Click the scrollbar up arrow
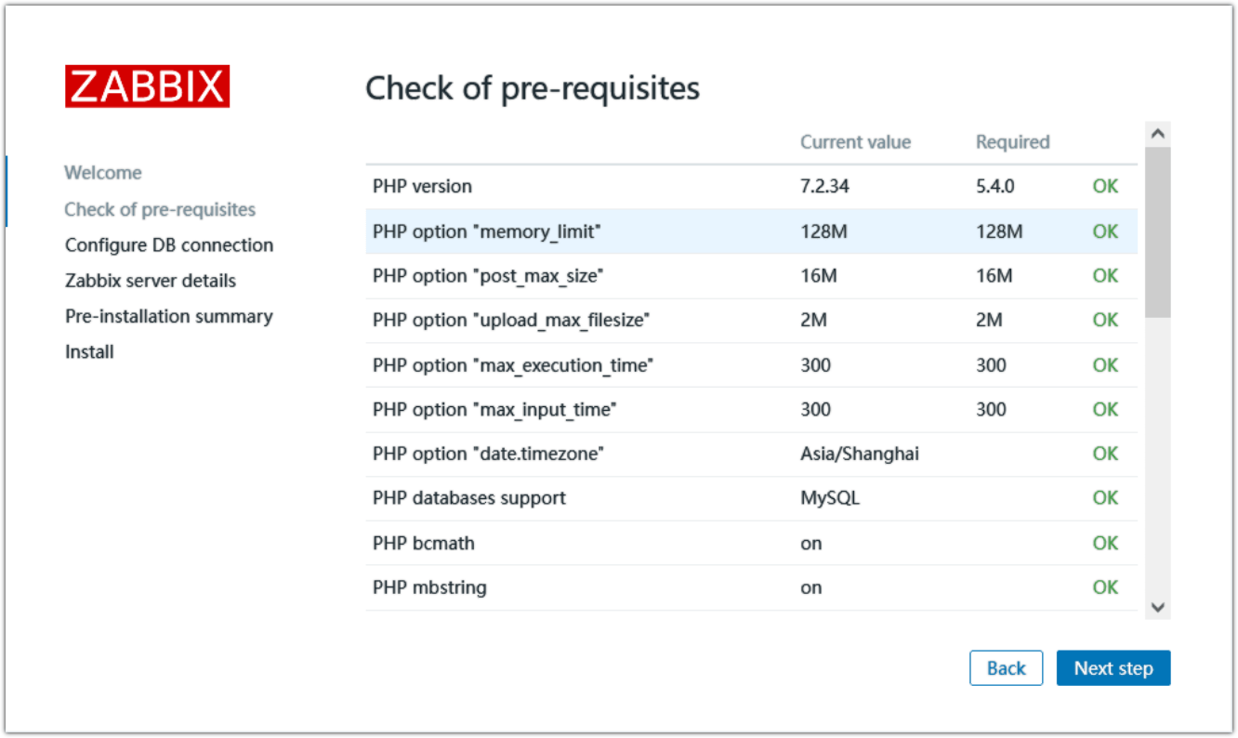Screen dimensions: 1238x738 (x=1157, y=134)
